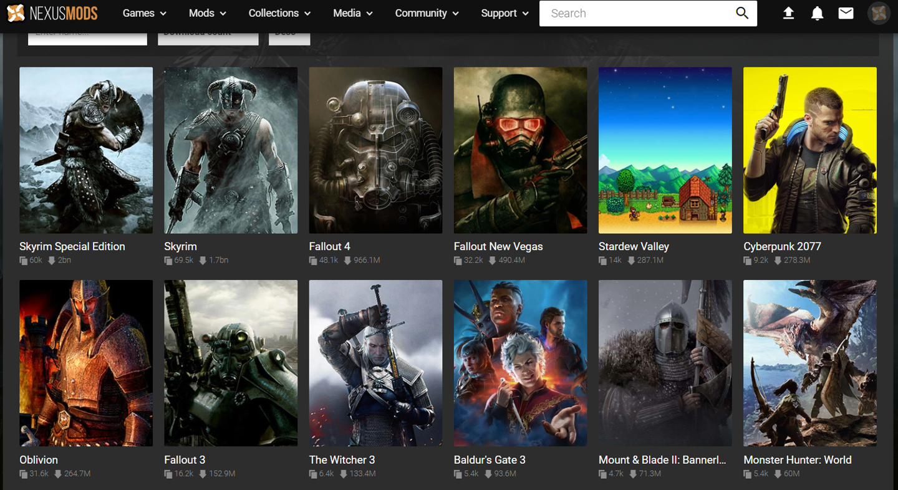Click download arrow icon under Fallout New Vegas
The width and height of the screenshot is (898, 490).
(493, 261)
